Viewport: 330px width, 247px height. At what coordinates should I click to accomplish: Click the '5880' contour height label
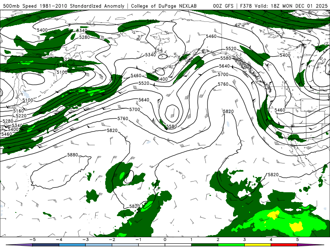pyautogui.click(x=73, y=155)
